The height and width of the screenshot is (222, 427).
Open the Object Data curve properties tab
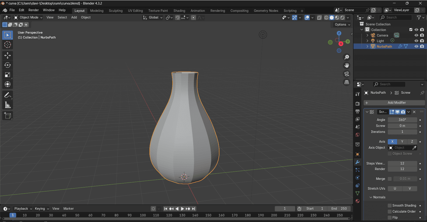tap(358, 193)
